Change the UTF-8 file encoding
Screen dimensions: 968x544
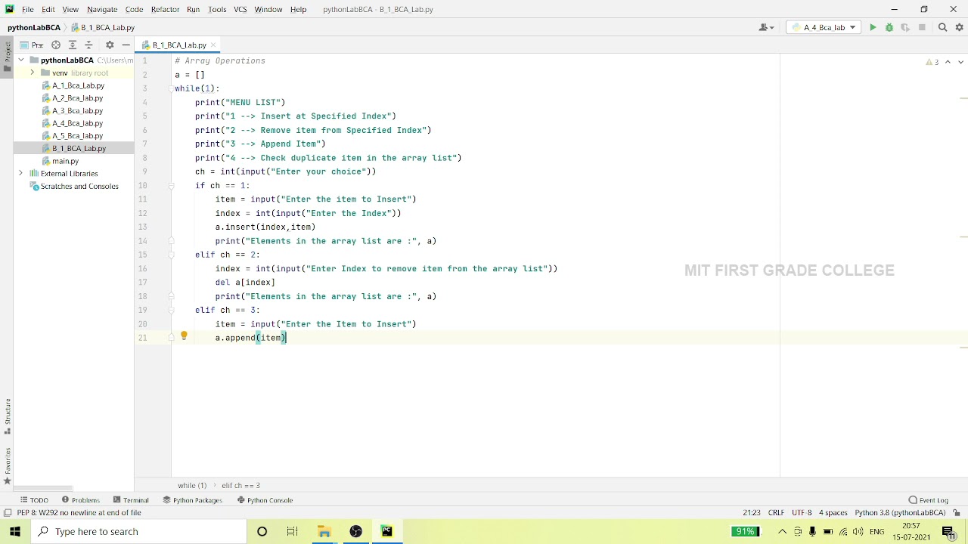click(802, 513)
